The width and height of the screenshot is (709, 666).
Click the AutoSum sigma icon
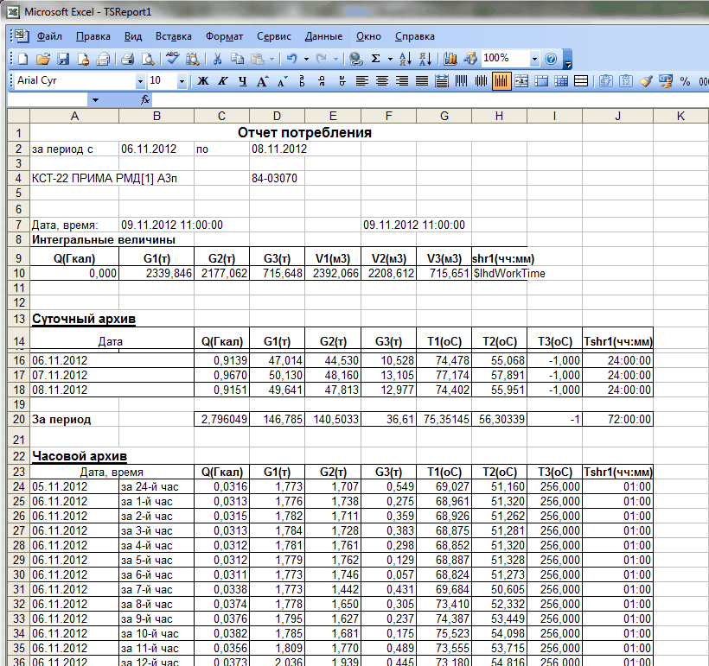[376, 60]
